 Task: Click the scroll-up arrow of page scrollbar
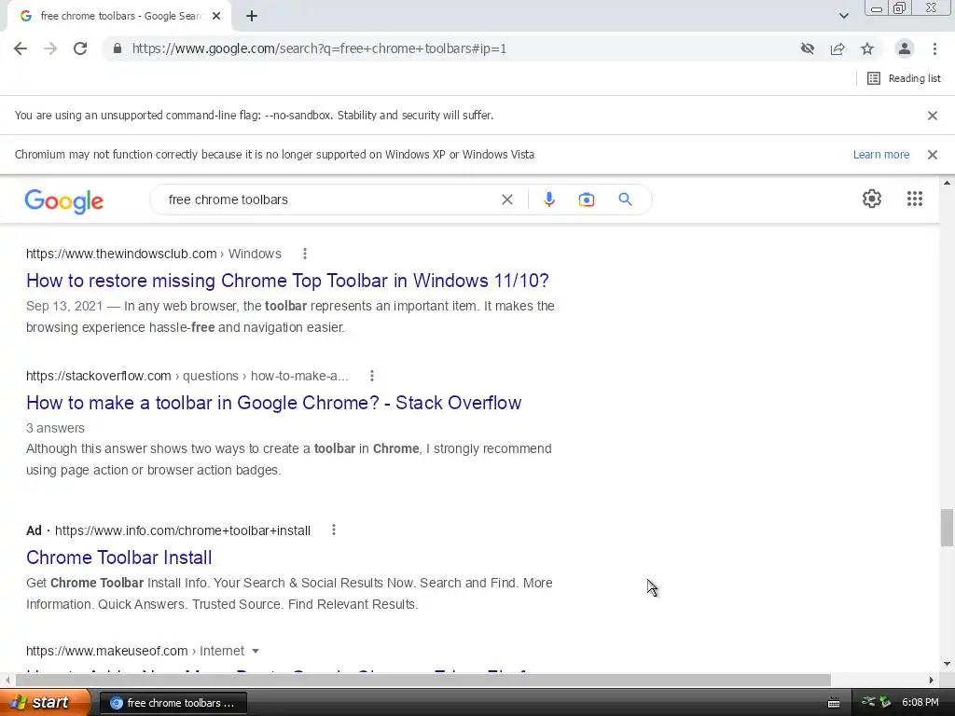(947, 183)
